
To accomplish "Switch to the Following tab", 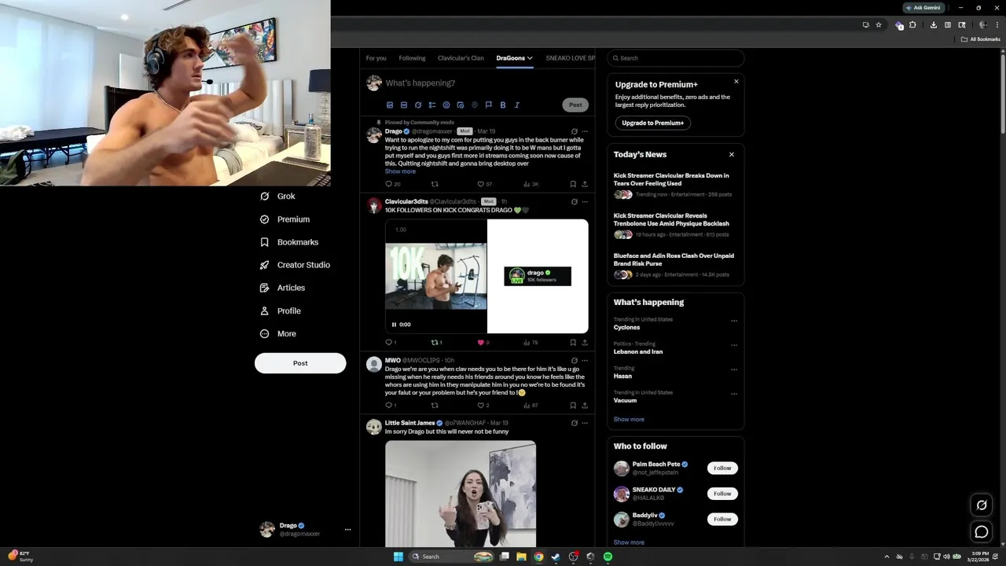I will pos(412,58).
